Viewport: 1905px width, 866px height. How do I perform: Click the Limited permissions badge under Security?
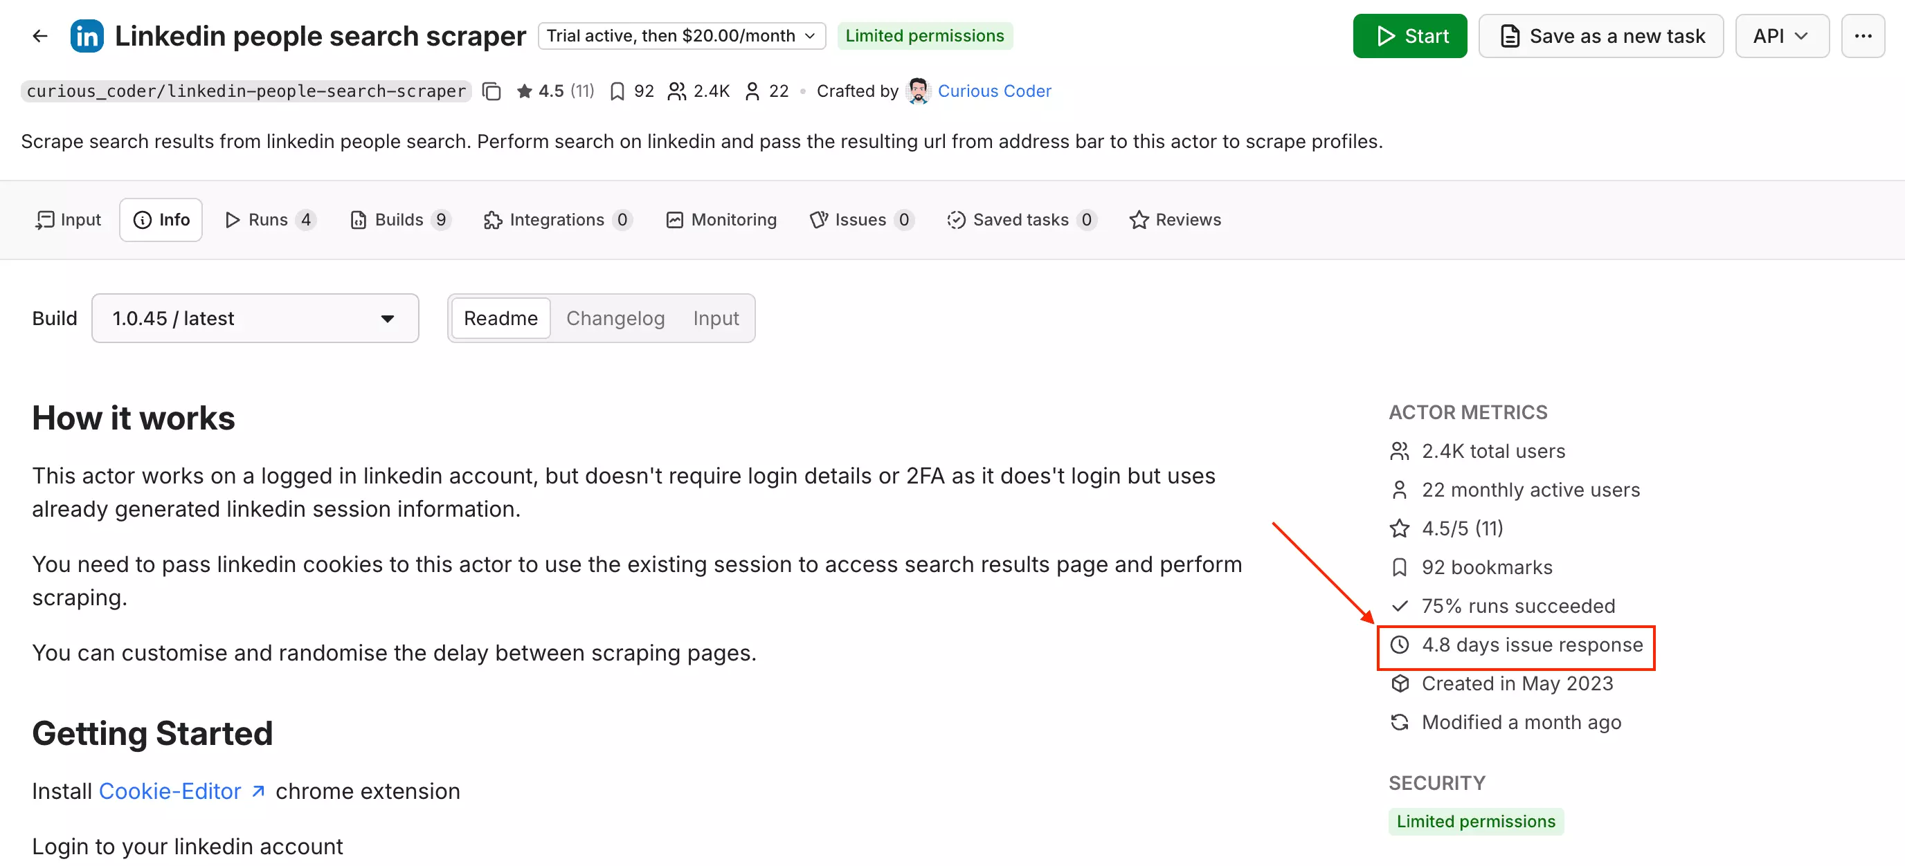(1475, 821)
